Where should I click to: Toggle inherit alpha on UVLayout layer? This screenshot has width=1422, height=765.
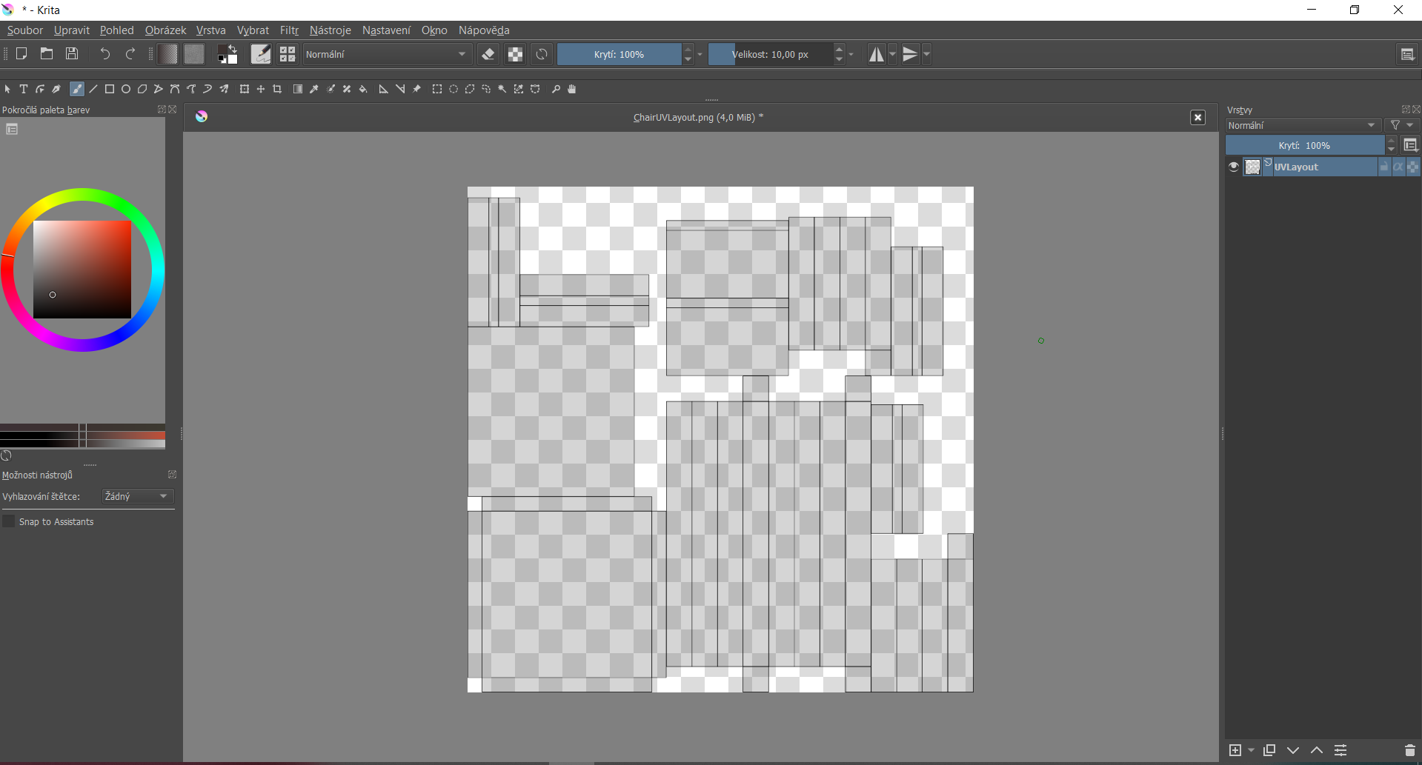pos(1398,167)
